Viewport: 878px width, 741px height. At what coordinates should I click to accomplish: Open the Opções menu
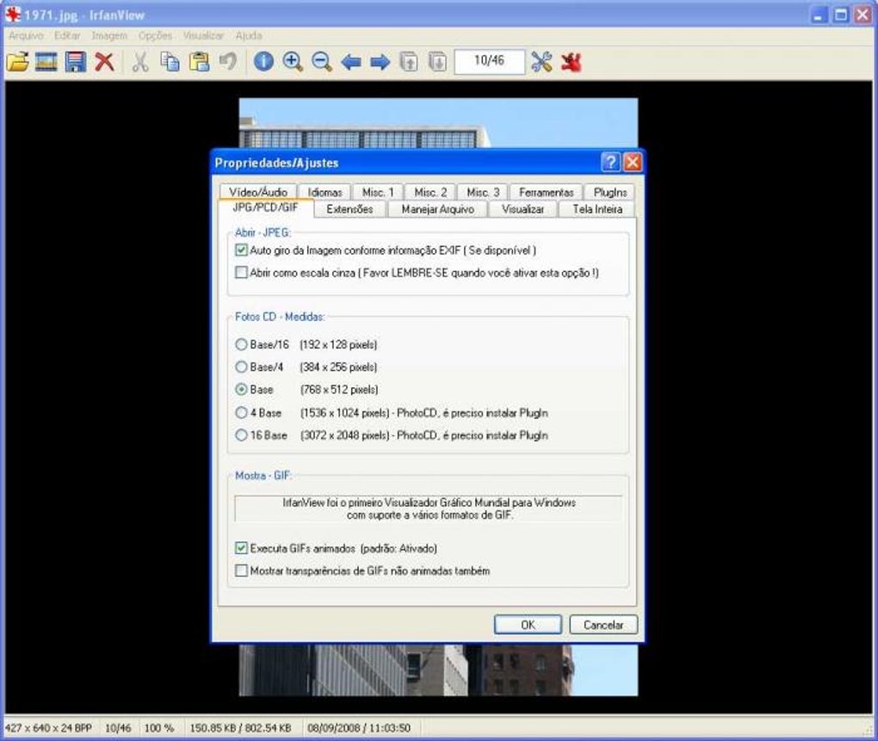pos(155,35)
